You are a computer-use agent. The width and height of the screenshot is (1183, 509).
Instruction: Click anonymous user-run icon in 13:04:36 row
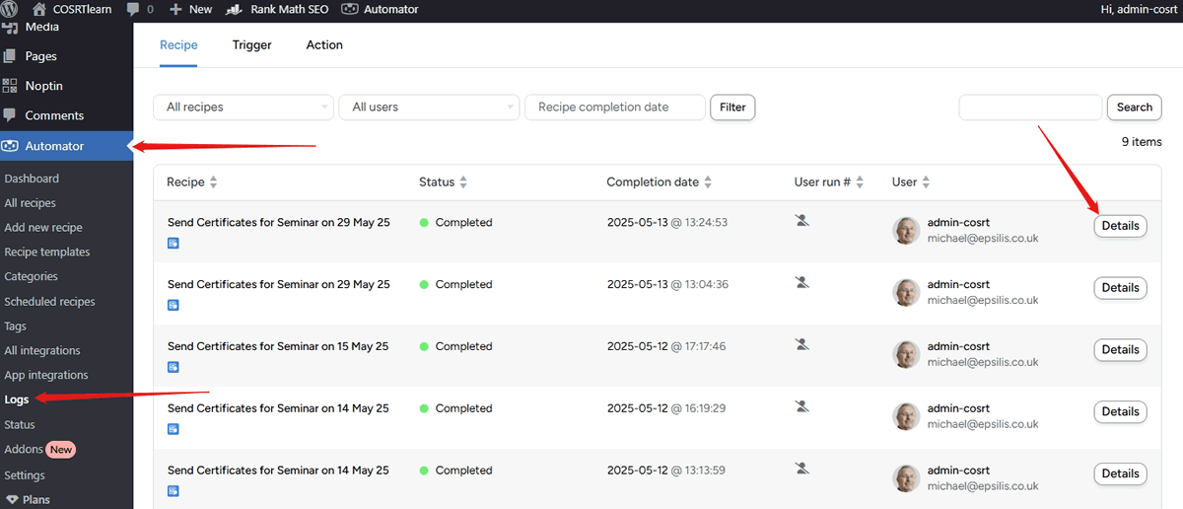(802, 283)
